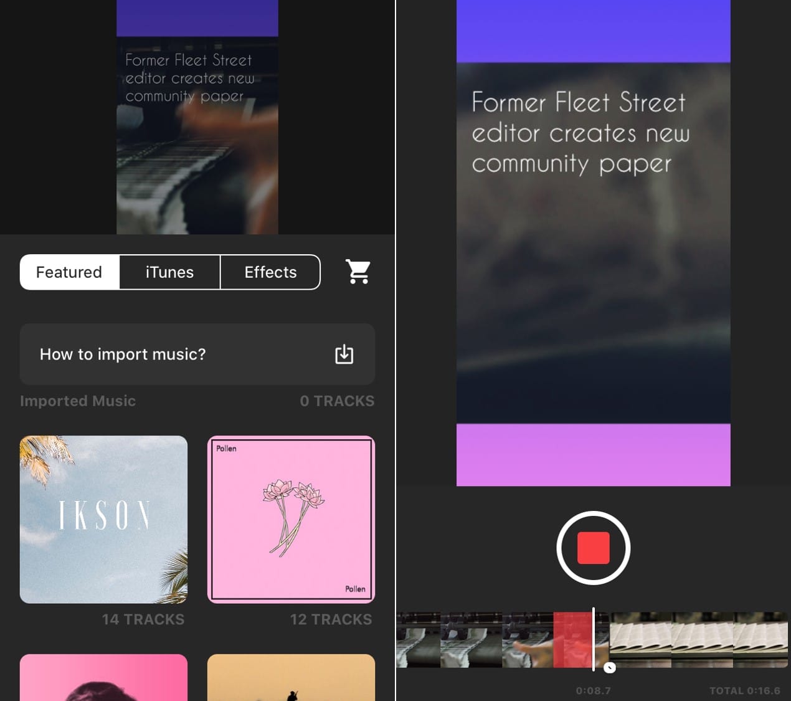Select the red recorded segment on timeline

point(573,639)
